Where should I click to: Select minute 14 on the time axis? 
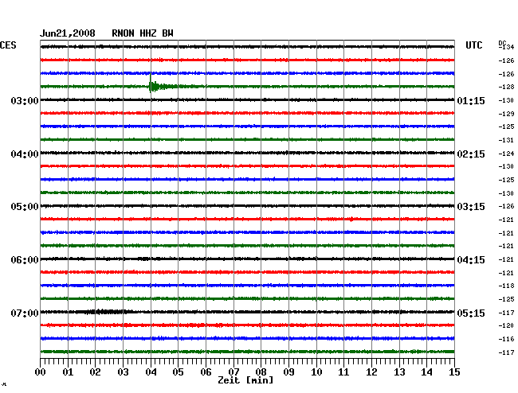click(426, 372)
